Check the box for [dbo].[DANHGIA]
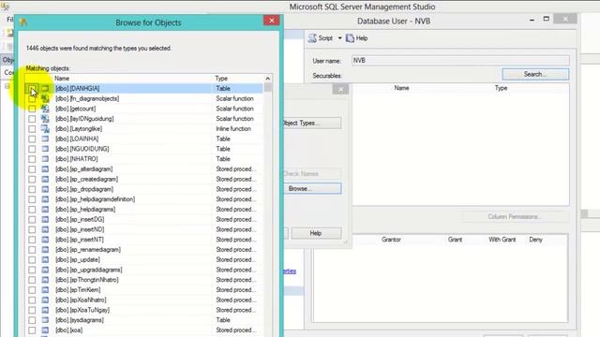 pyautogui.click(x=32, y=89)
